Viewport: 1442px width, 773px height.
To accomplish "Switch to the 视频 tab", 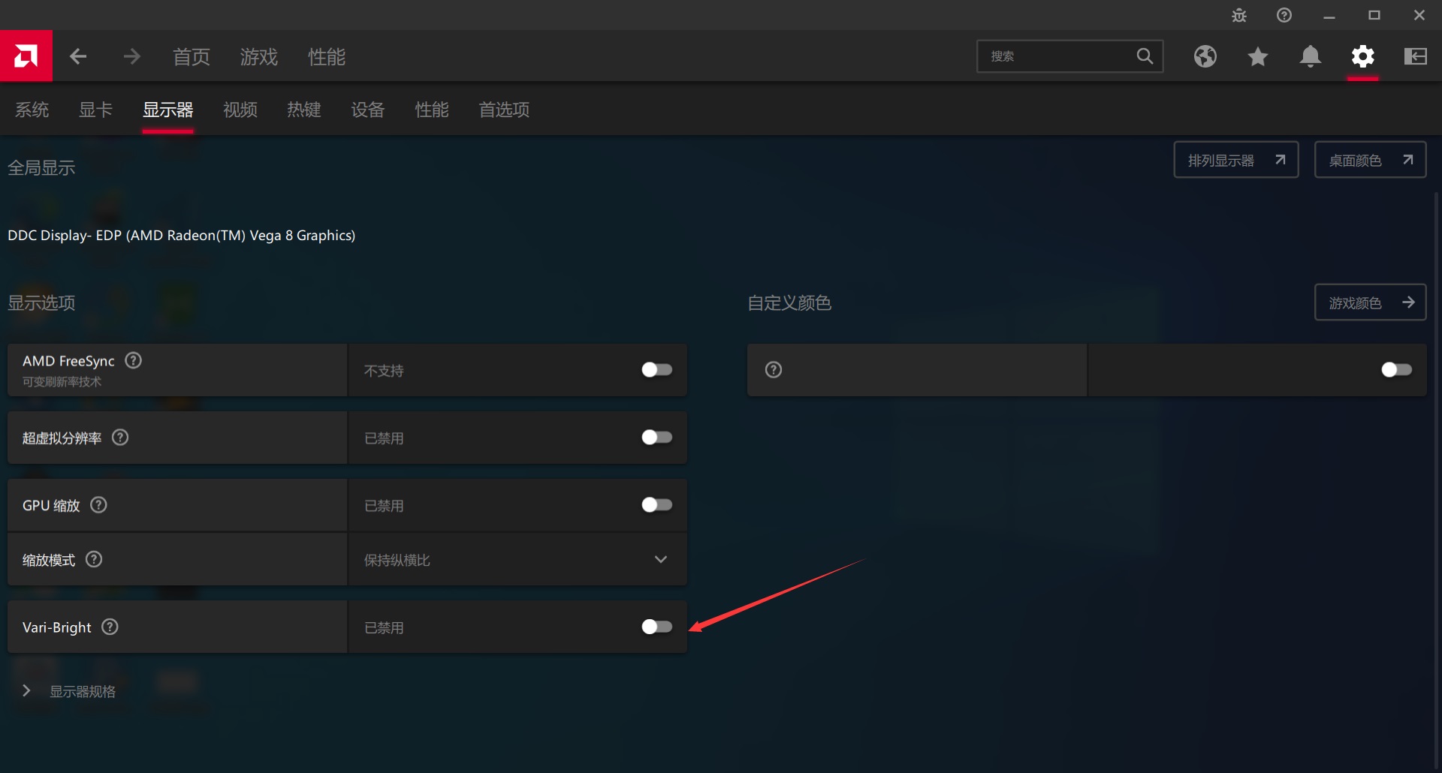I will (240, 110).
